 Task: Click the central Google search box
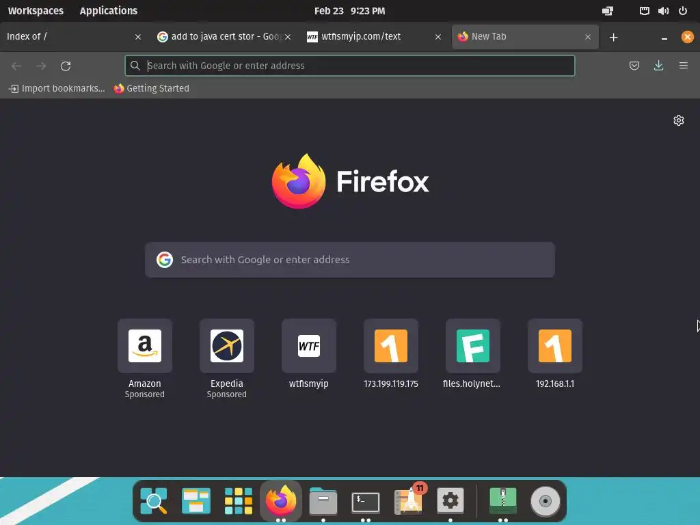click(350, 260)
